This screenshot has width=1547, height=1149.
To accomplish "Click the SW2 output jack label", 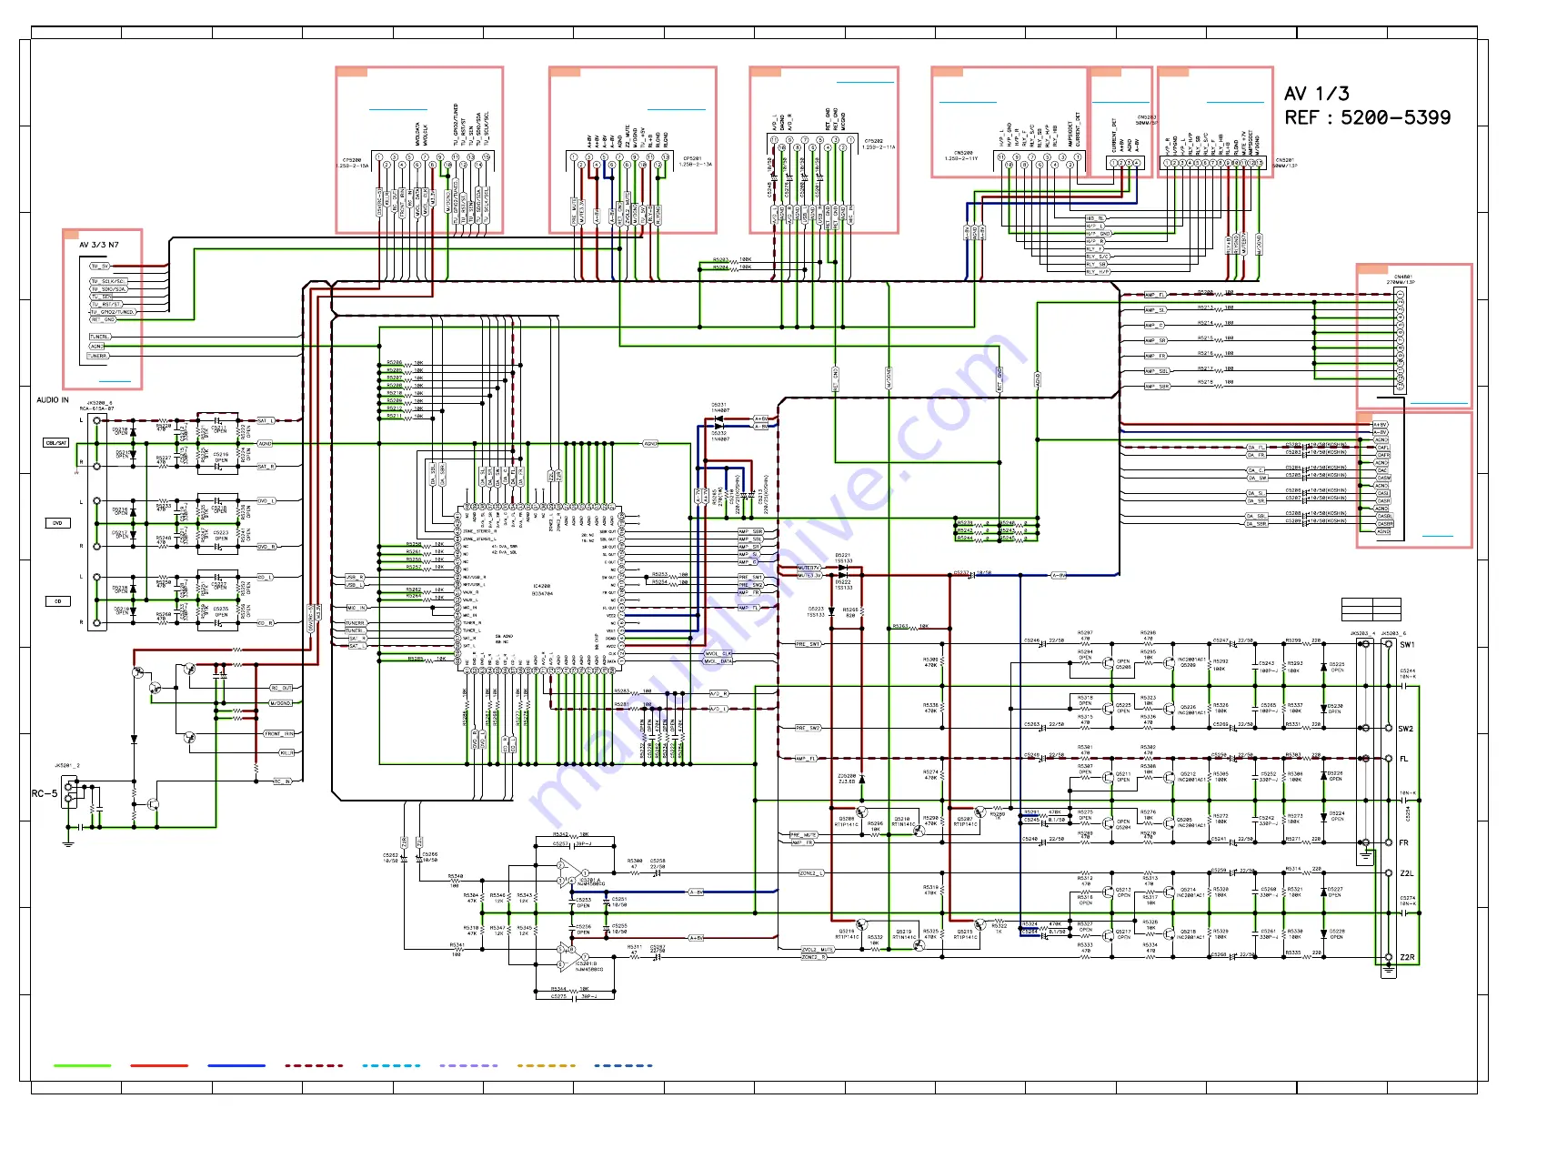I will 1406,729.
